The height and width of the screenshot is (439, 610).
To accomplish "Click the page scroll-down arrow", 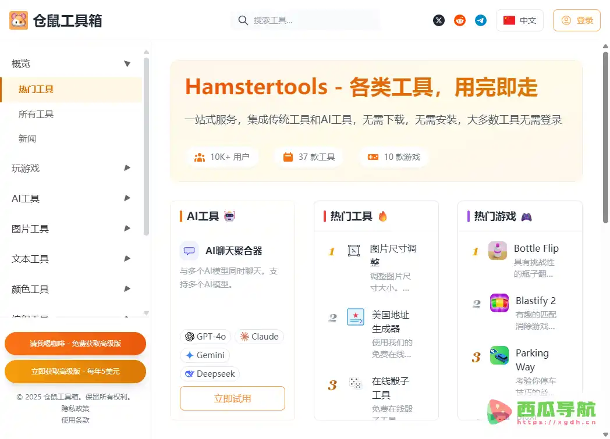I will 605,434.
